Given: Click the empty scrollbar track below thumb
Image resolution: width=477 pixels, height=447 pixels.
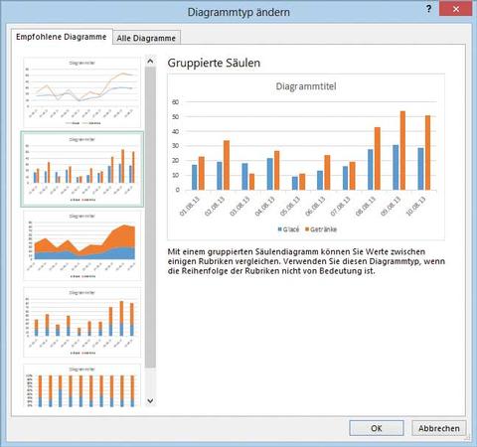Looking at the screenshot, I should click(x=150, y=381).
